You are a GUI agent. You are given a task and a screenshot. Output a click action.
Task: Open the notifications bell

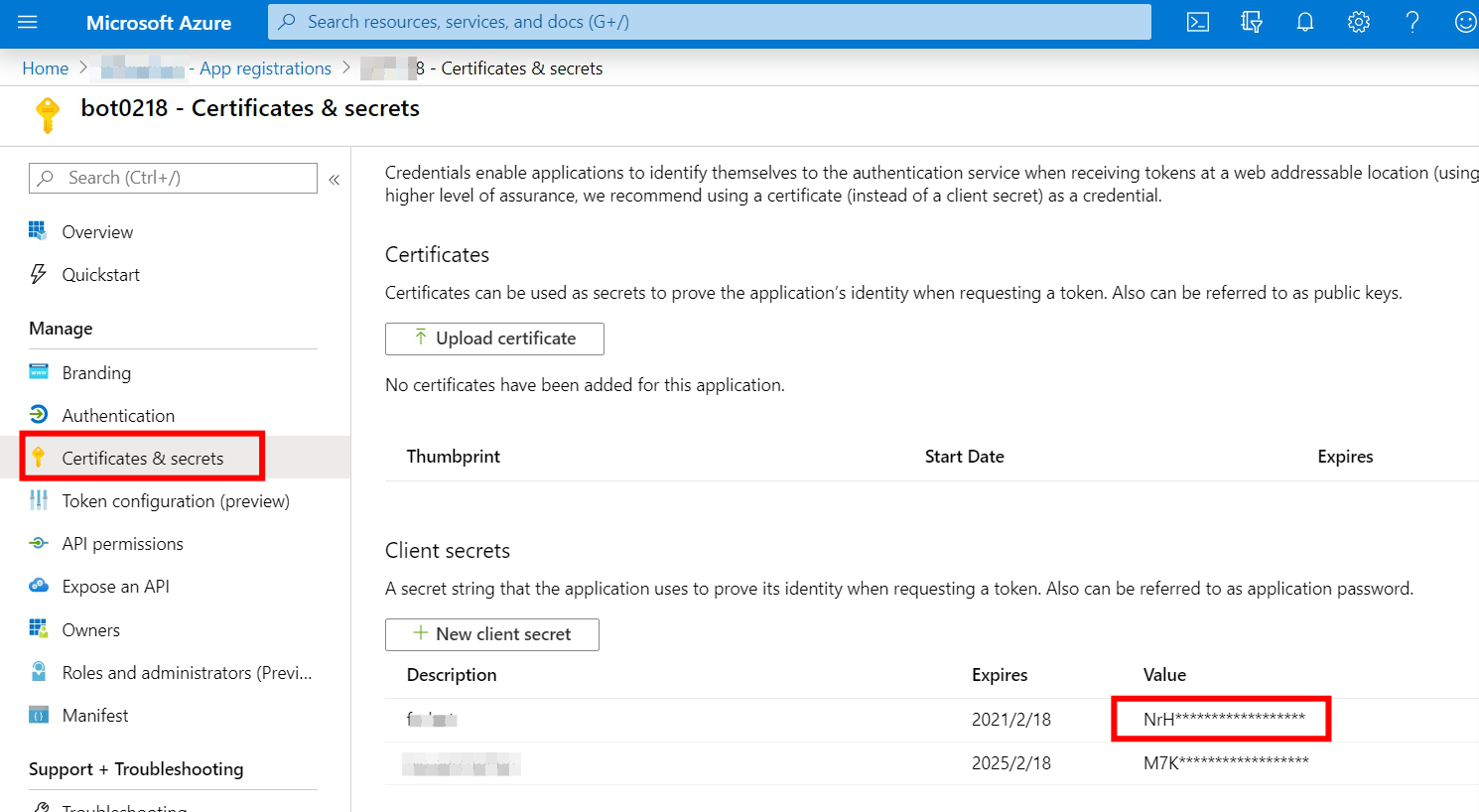1305,22
